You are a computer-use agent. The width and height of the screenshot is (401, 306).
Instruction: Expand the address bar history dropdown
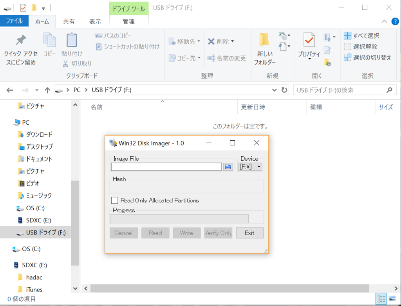(x=275, y=90)
